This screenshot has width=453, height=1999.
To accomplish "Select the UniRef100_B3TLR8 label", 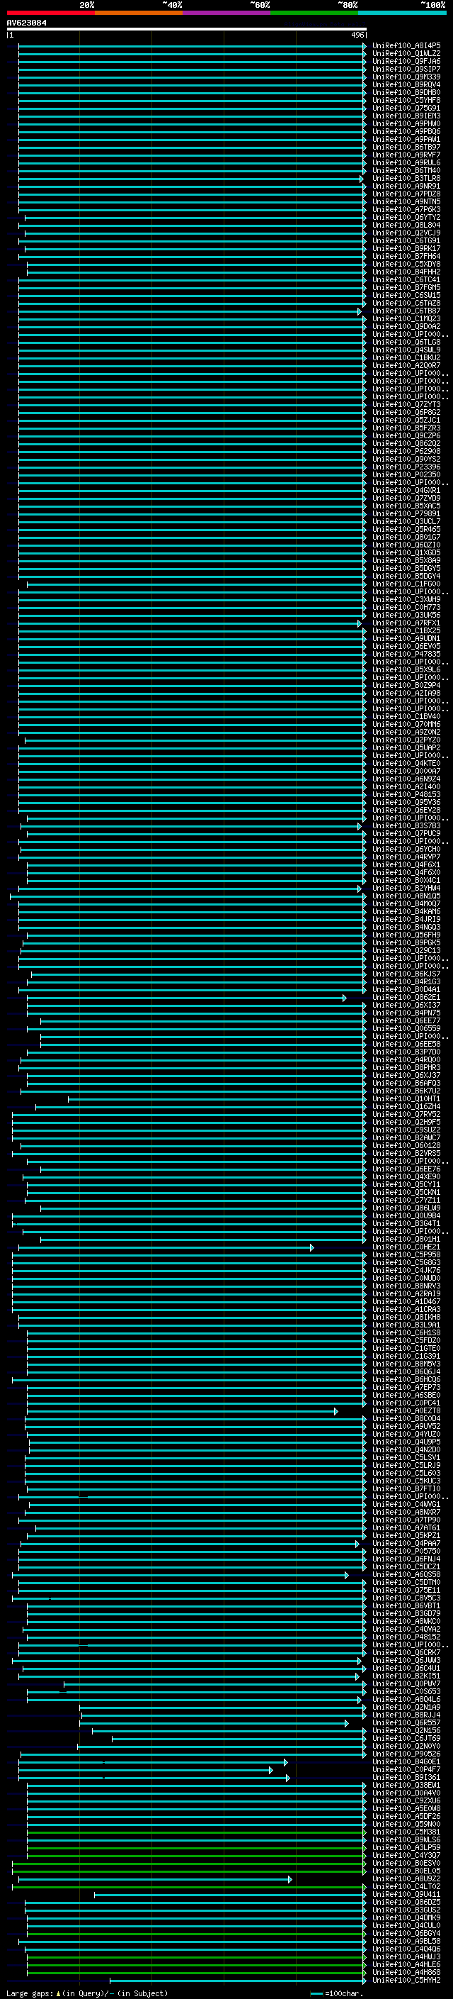I will click(x=406, y=179).
